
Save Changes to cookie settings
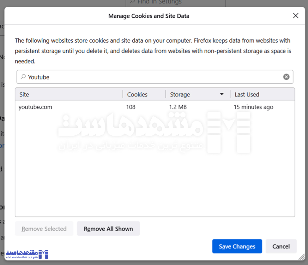point(237,246)
